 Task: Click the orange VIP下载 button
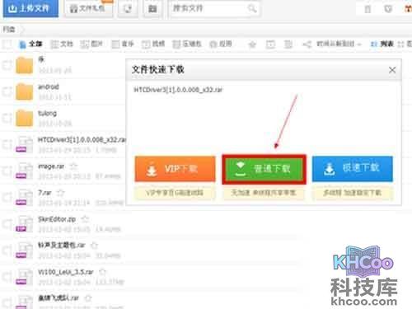175,169
